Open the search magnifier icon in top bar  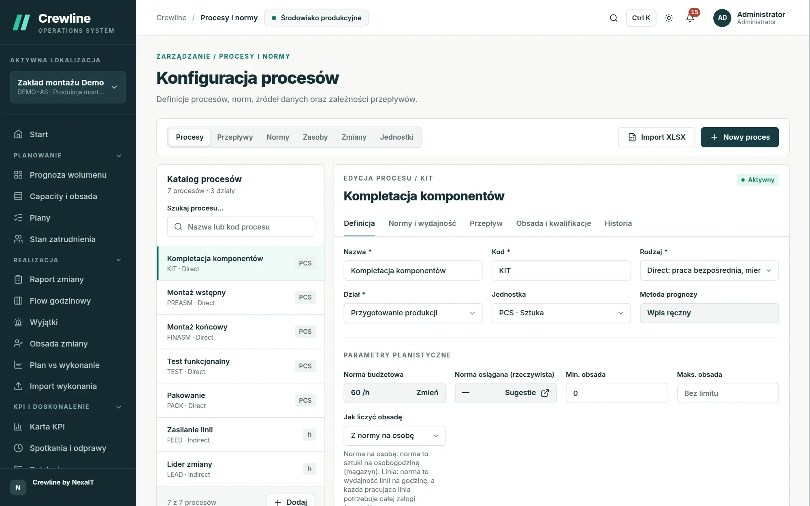pos(614,18)
